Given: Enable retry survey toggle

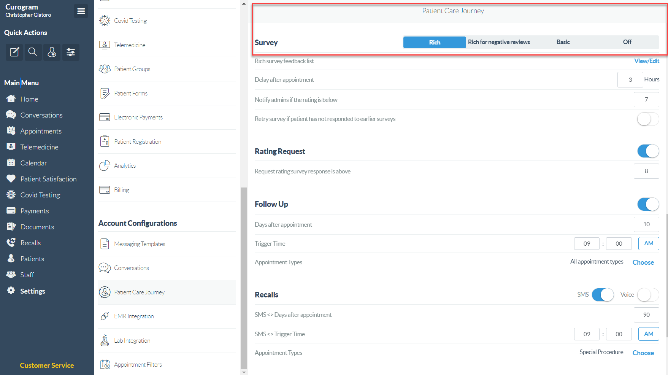Looking at the screenshot, I should [x=647, y=119].
